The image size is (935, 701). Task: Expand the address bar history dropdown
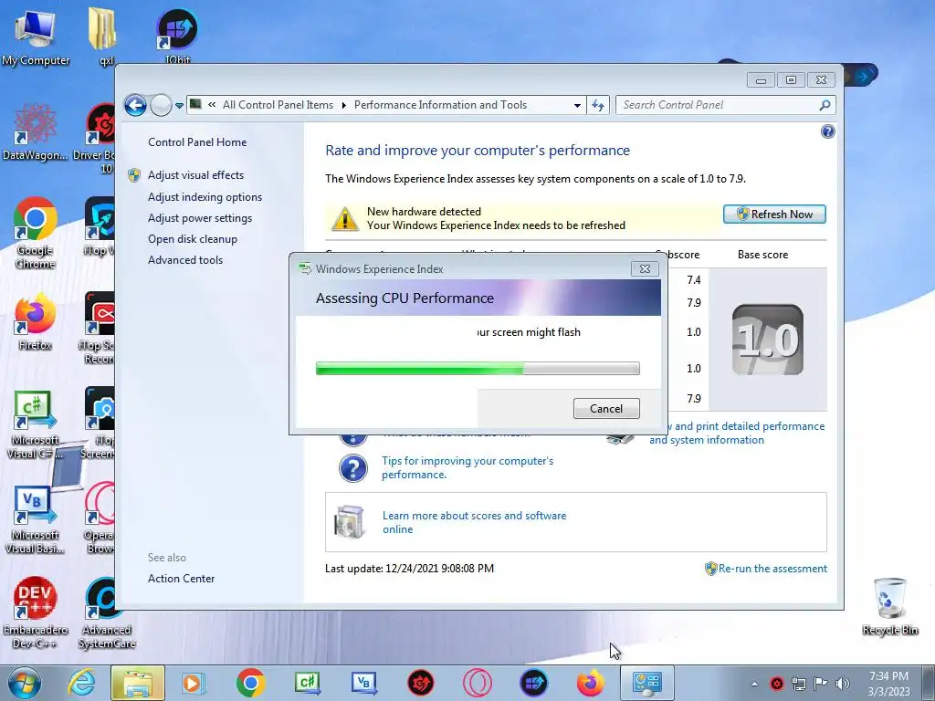577,106
